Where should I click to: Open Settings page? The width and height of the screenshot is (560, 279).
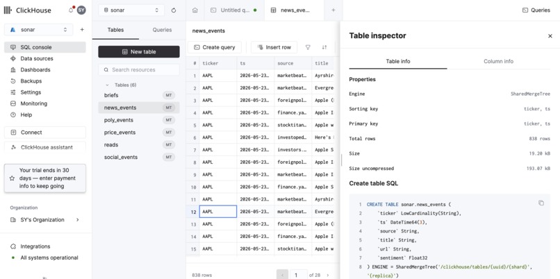[x=45, y=92]
